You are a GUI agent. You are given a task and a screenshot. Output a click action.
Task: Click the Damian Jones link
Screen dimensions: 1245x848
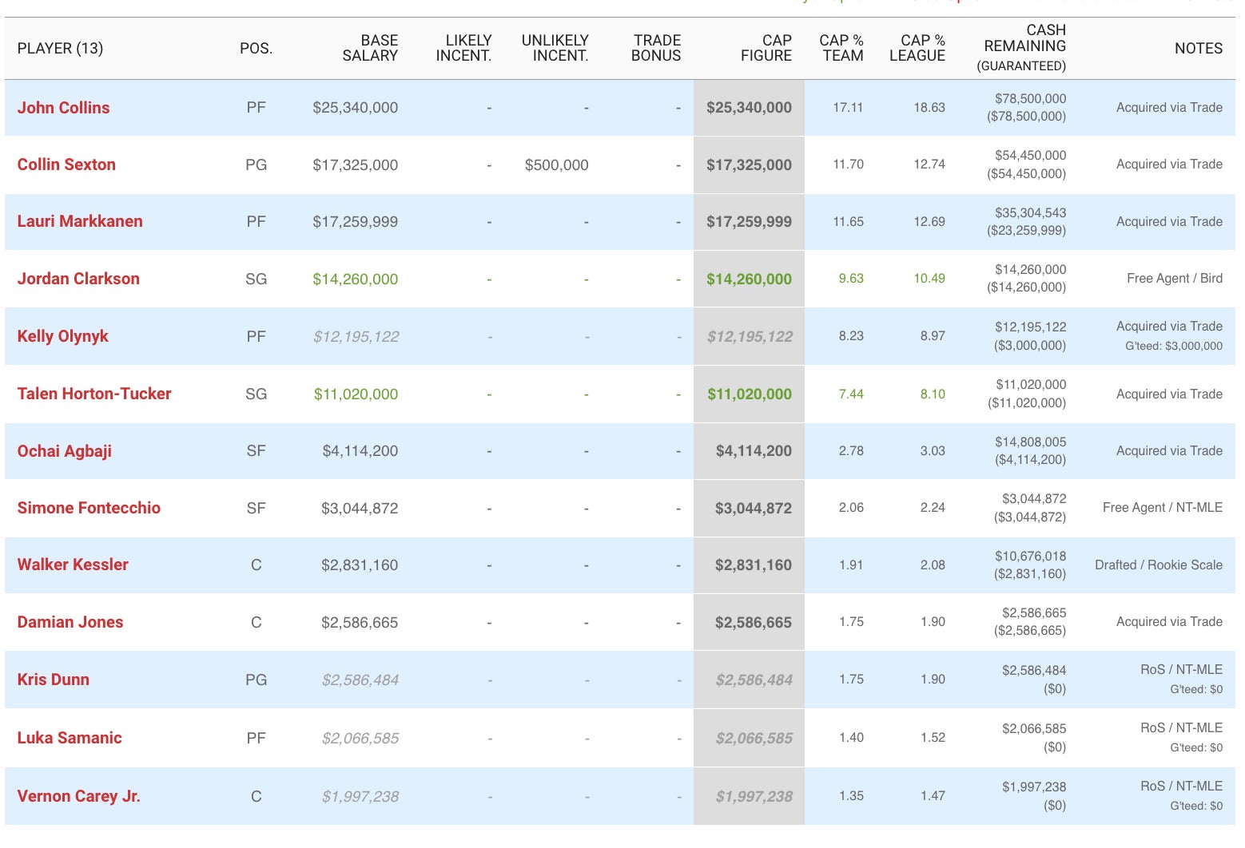[70, 622]
